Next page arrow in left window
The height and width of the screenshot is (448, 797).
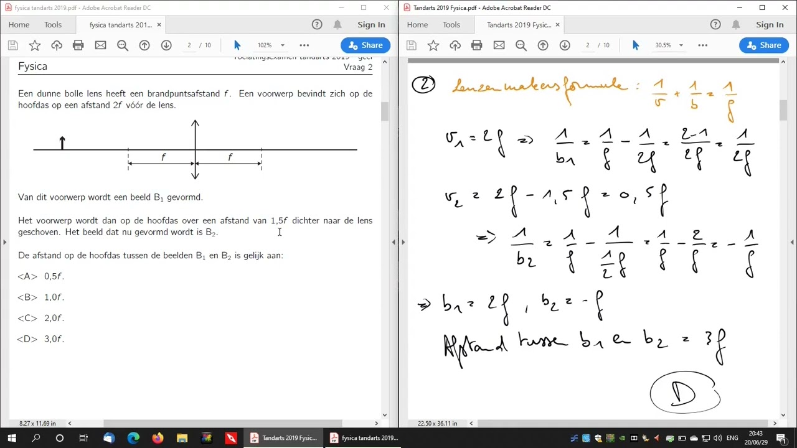(x=166, y=45)
